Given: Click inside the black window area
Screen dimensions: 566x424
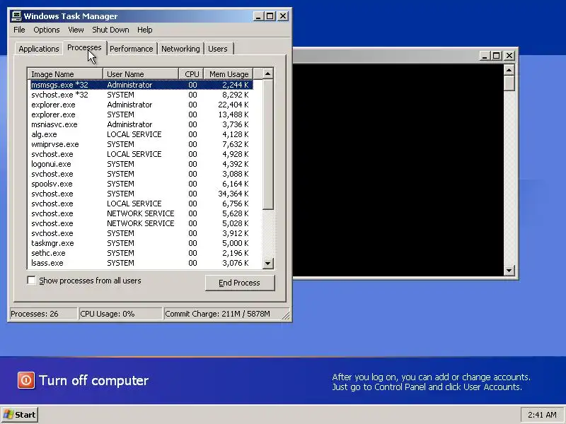Looking at the screenshot, I should (x=398, y=170).
